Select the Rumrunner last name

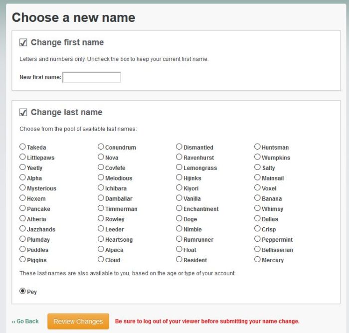click(x=179, y=239)
